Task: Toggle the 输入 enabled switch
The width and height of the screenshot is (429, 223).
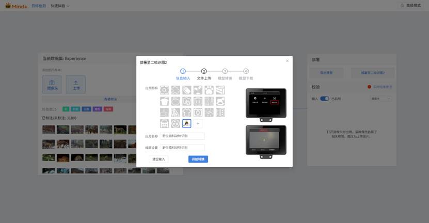Action: tap(325, 99)
